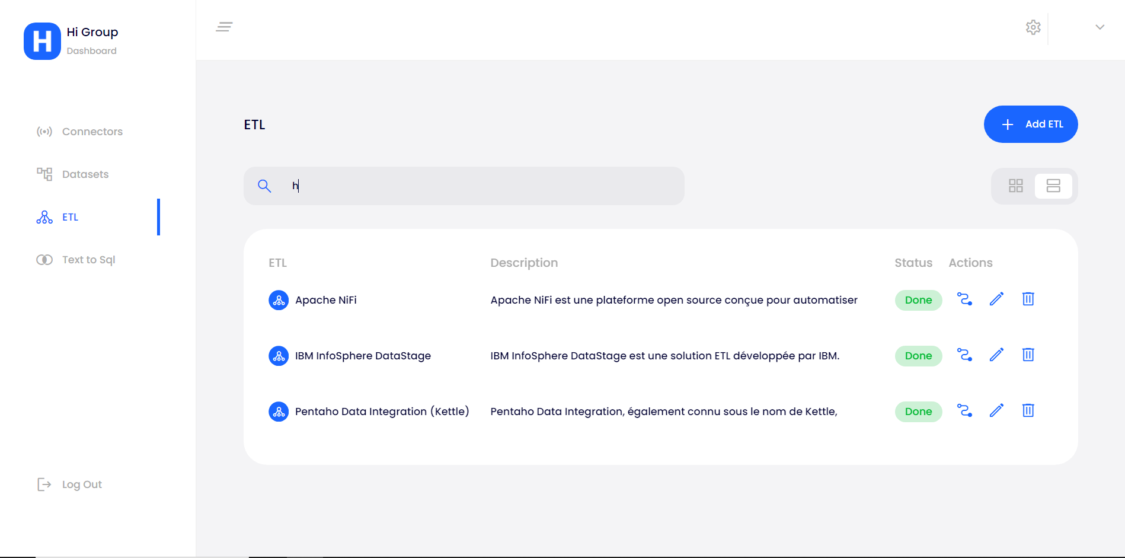
Task: Click the search magnifier icon
Action: coord(264,186)
